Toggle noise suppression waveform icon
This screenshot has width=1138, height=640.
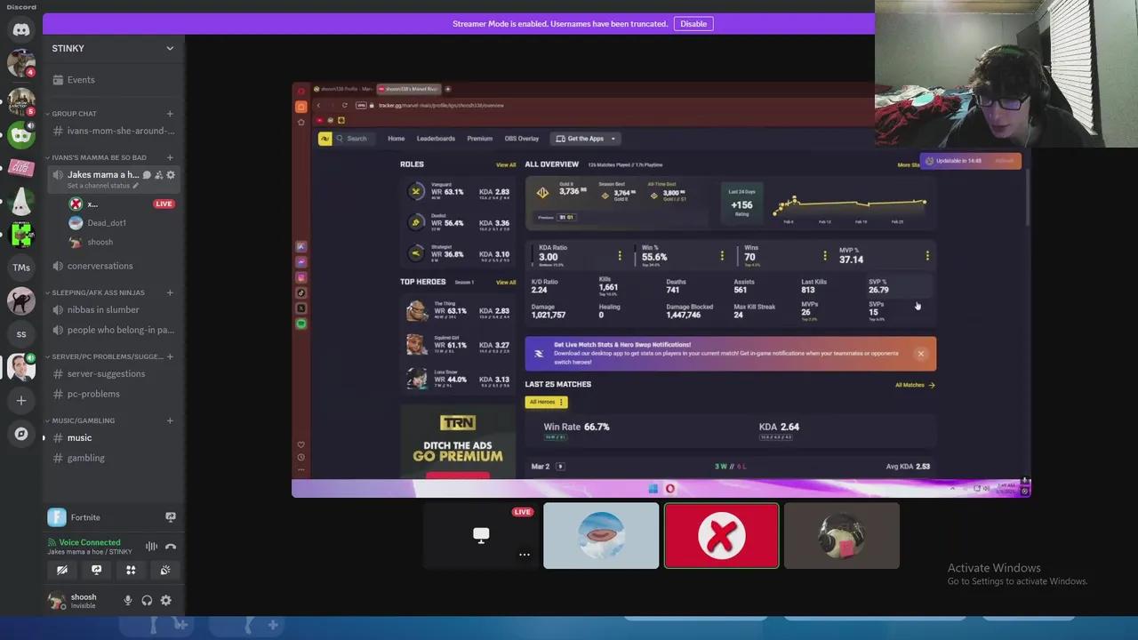point(151,547)
